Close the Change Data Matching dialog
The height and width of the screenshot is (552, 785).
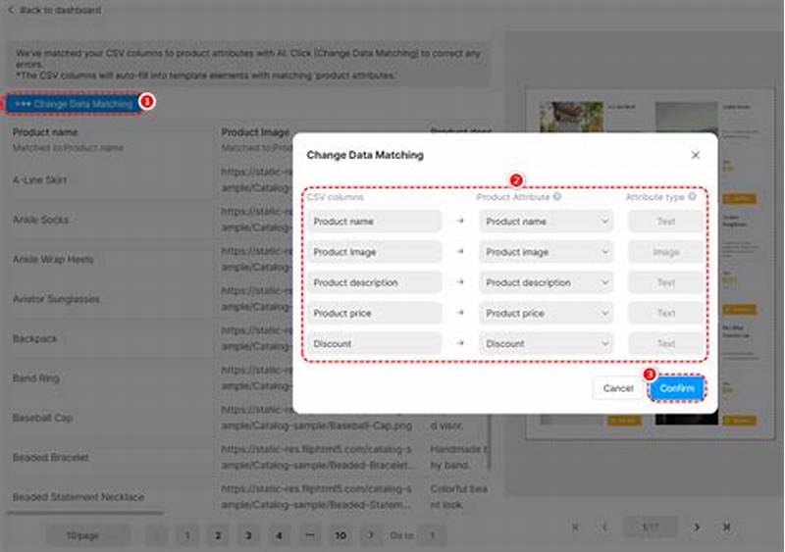coord(695,155)
